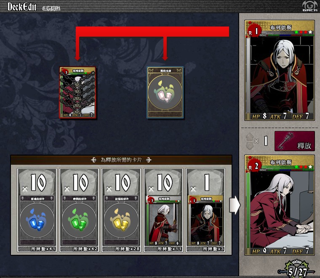Select the Lv2 布列依斯 required card
Image resolution: width=320 pixels, height=278 pixels.
(x=163, y=221)
